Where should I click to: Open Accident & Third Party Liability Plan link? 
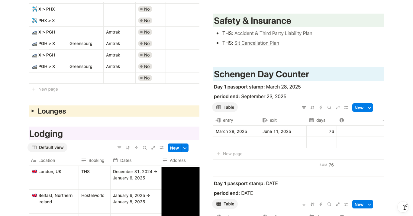pos(273,33)
